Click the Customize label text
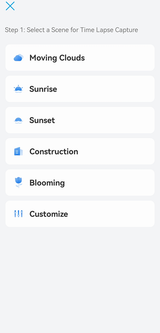The image size is (160, 333). coord(49,214)
